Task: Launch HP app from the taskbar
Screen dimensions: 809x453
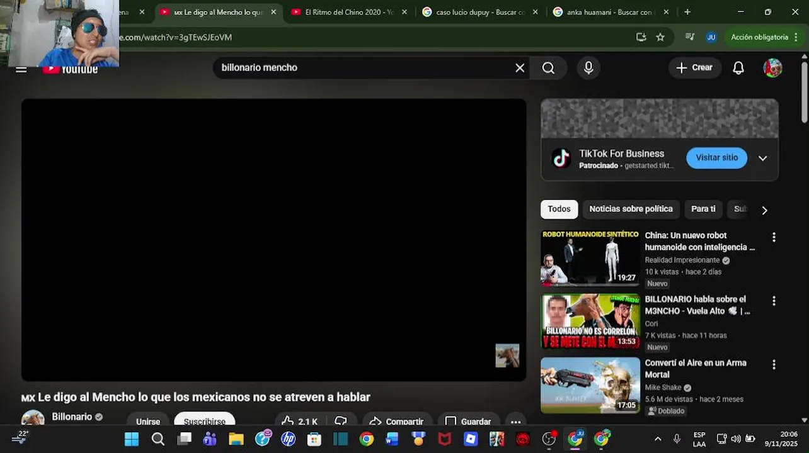Action: click(289, 439)
